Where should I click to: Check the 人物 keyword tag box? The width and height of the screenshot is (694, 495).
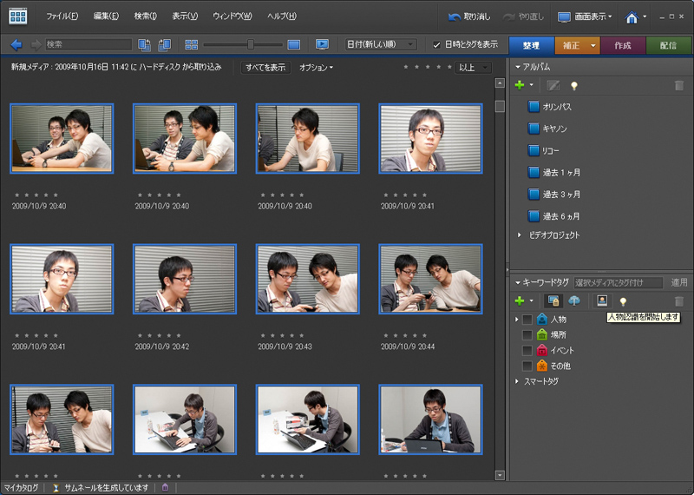point(527,319)
